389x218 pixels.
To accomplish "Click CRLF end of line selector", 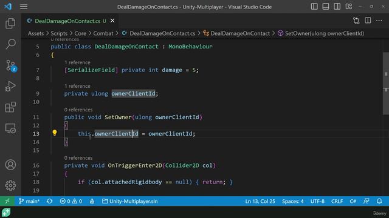I will 337,201.
